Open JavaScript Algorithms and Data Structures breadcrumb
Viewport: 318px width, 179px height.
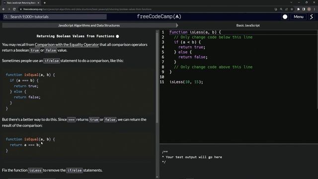[89, 25]
